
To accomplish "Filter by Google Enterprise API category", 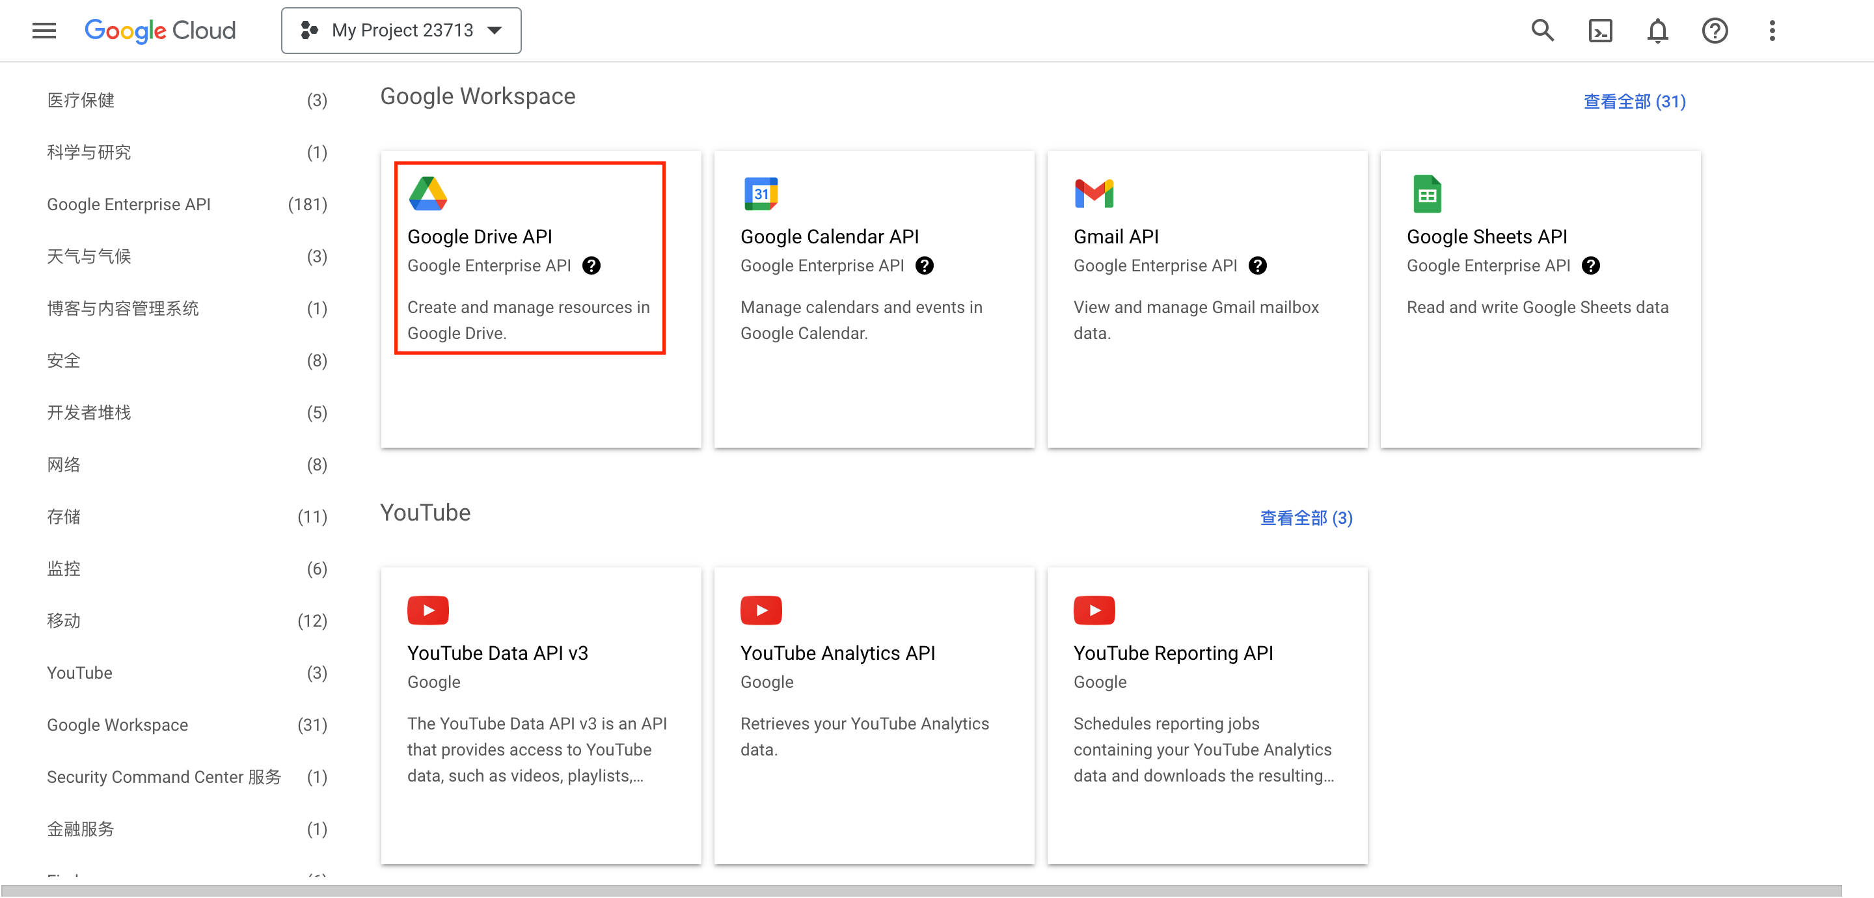I will (x=187, y=204).
